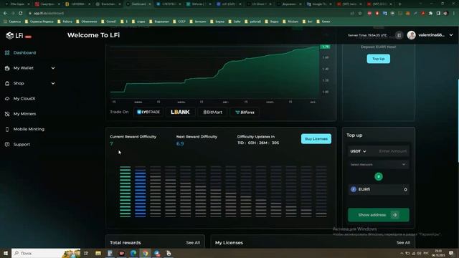Switch to the active Dashboard browser tab
459x258 pixels.
pos(138,4)
